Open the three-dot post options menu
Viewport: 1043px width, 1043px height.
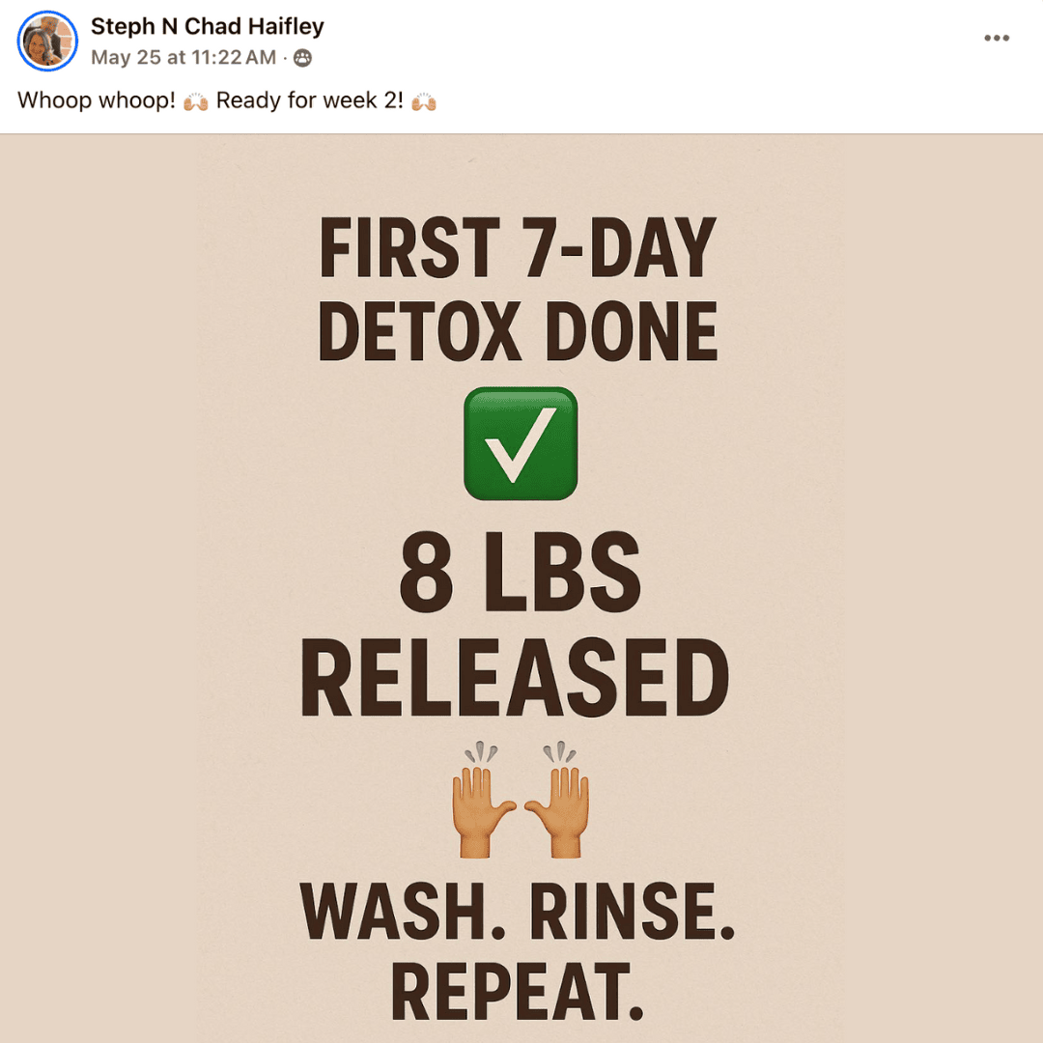click(x=997, y=39)
